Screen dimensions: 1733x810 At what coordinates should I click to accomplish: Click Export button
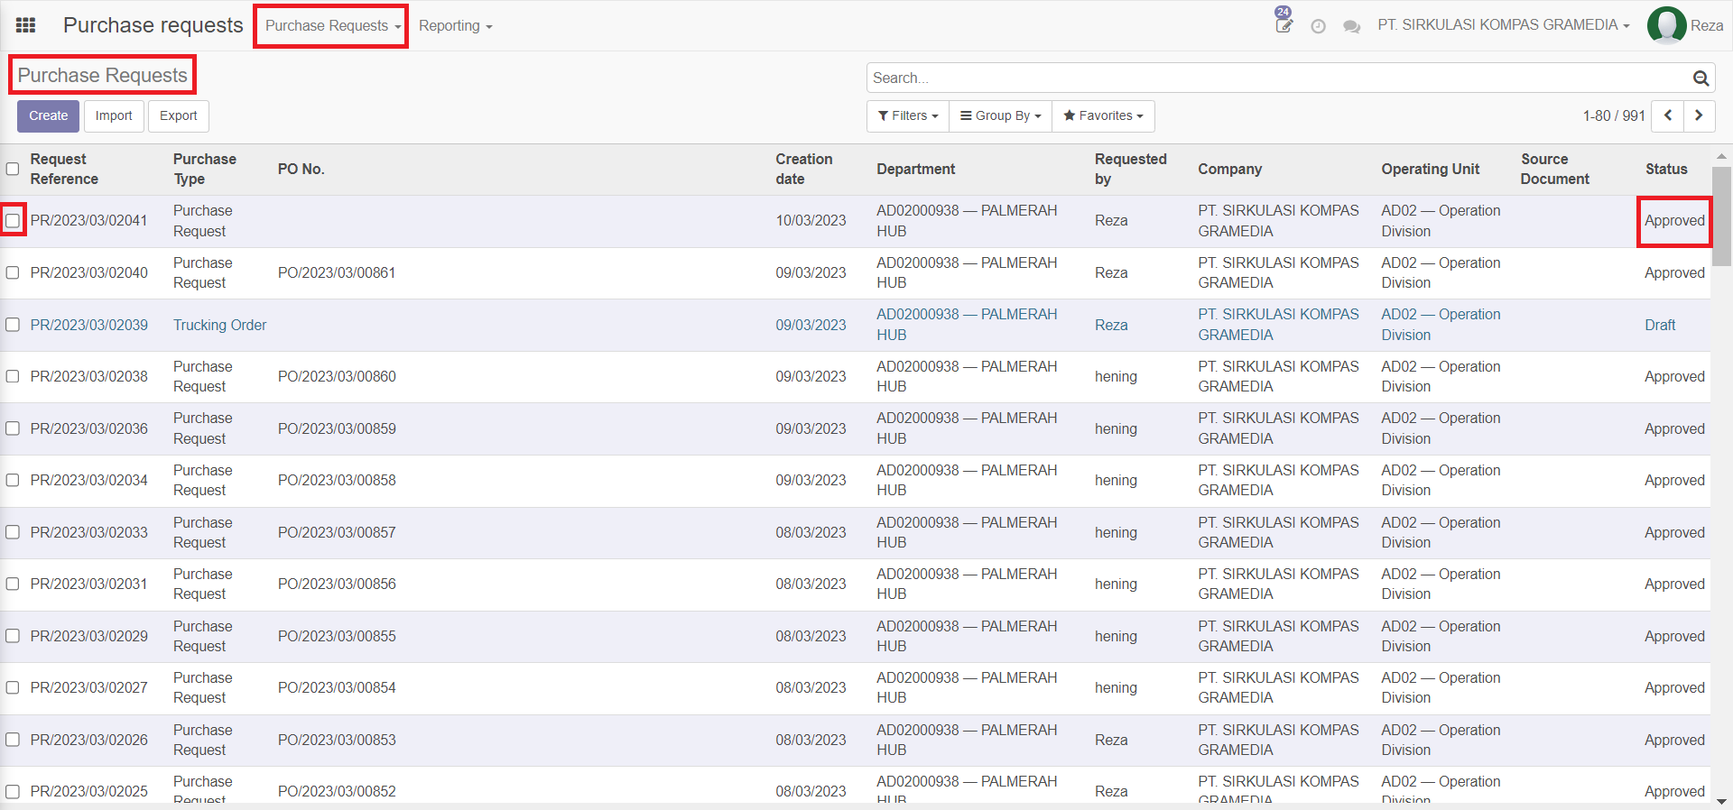[179, 115]
